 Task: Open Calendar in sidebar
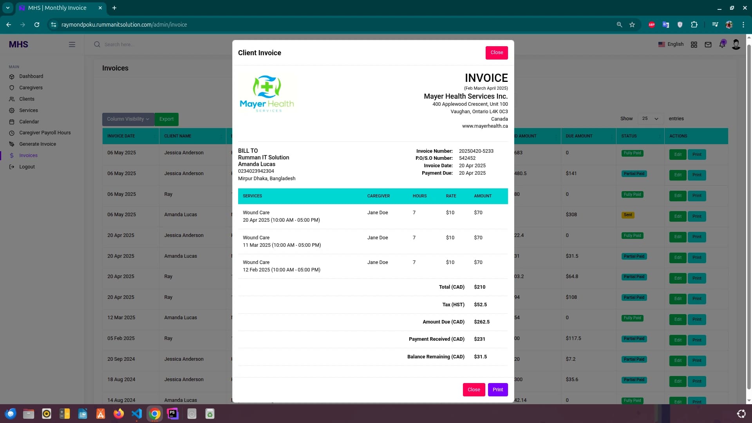29,122
